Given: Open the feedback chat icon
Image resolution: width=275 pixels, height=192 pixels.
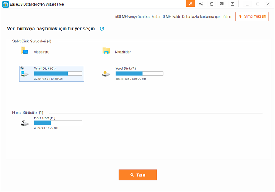Looking at the screenshot, I should [x=222, y=4].
